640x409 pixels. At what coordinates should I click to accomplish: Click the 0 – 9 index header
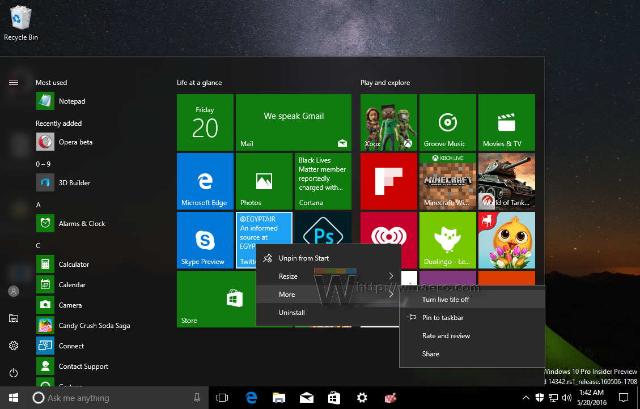[x=43, y=164]
